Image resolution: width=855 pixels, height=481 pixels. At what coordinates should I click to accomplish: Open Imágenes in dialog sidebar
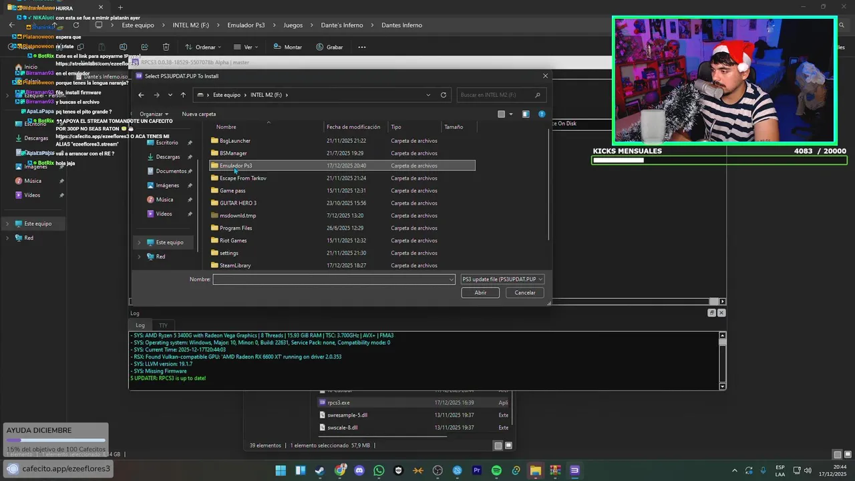(x=167, y=186)
